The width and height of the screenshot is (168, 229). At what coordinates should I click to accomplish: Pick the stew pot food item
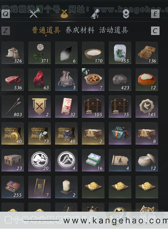[93, 80]
